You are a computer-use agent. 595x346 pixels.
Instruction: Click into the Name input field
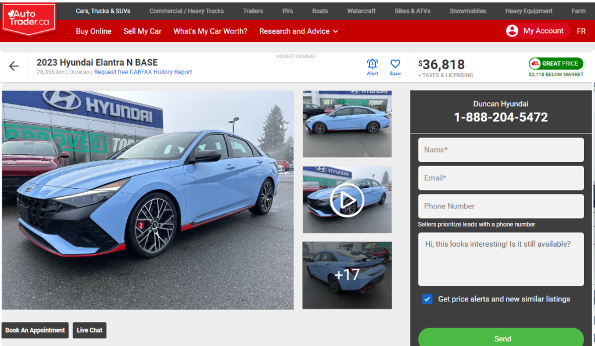pos(500,150)
